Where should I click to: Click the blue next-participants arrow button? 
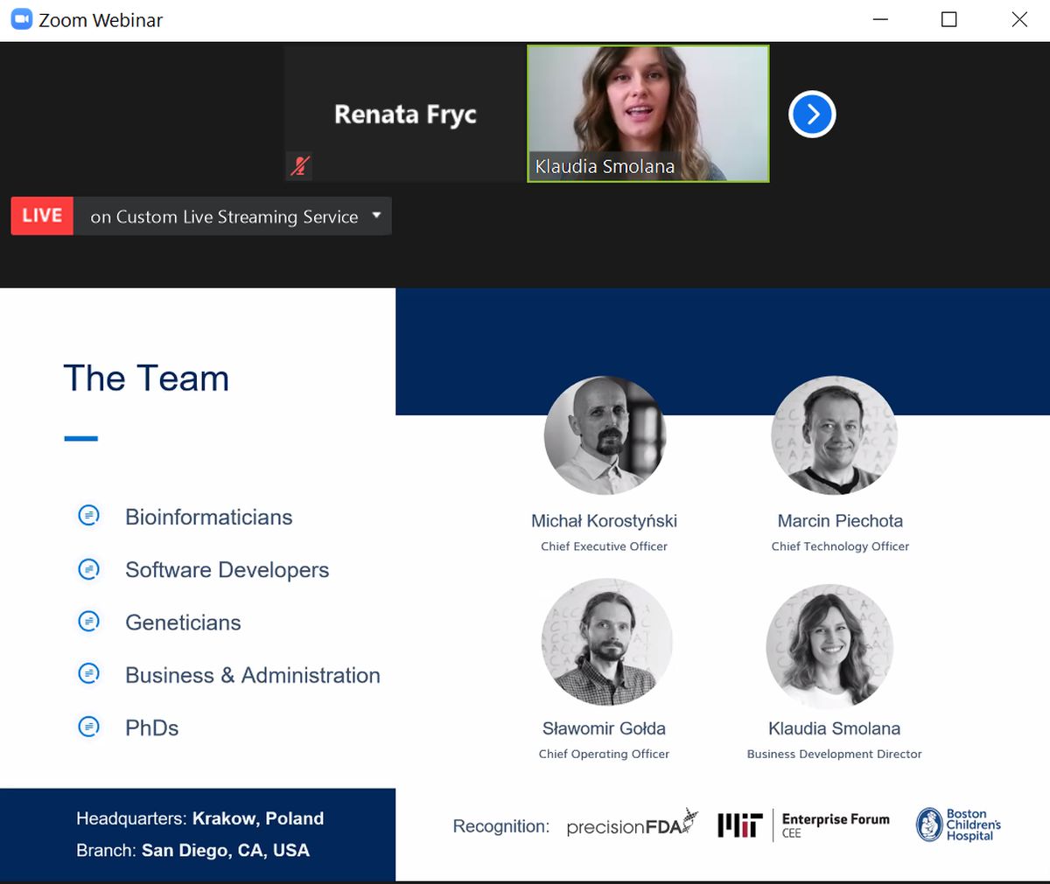coord(812,115)
